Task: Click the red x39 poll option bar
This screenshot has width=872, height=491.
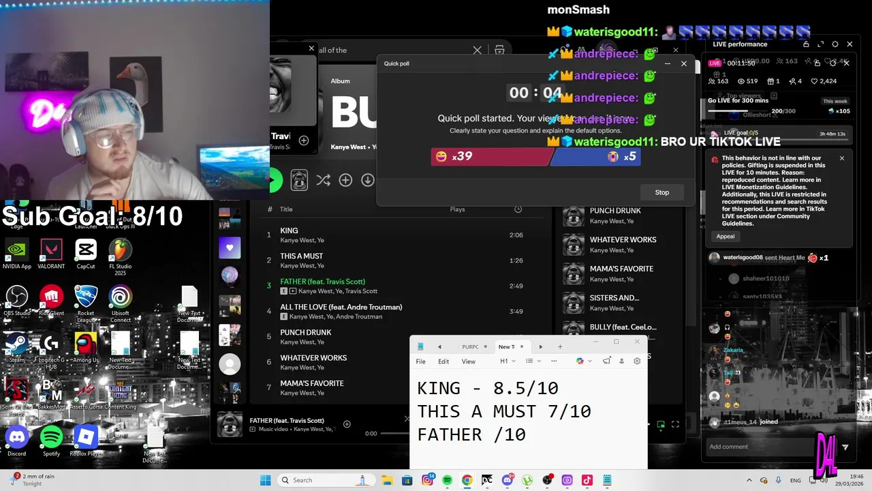Action: click(491, 156)
